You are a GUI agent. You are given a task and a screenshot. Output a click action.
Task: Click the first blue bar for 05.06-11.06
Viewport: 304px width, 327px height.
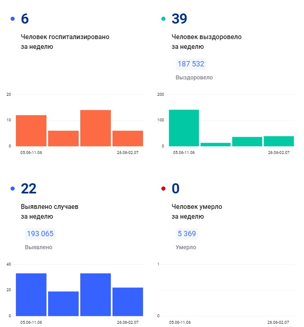point(31,294)
